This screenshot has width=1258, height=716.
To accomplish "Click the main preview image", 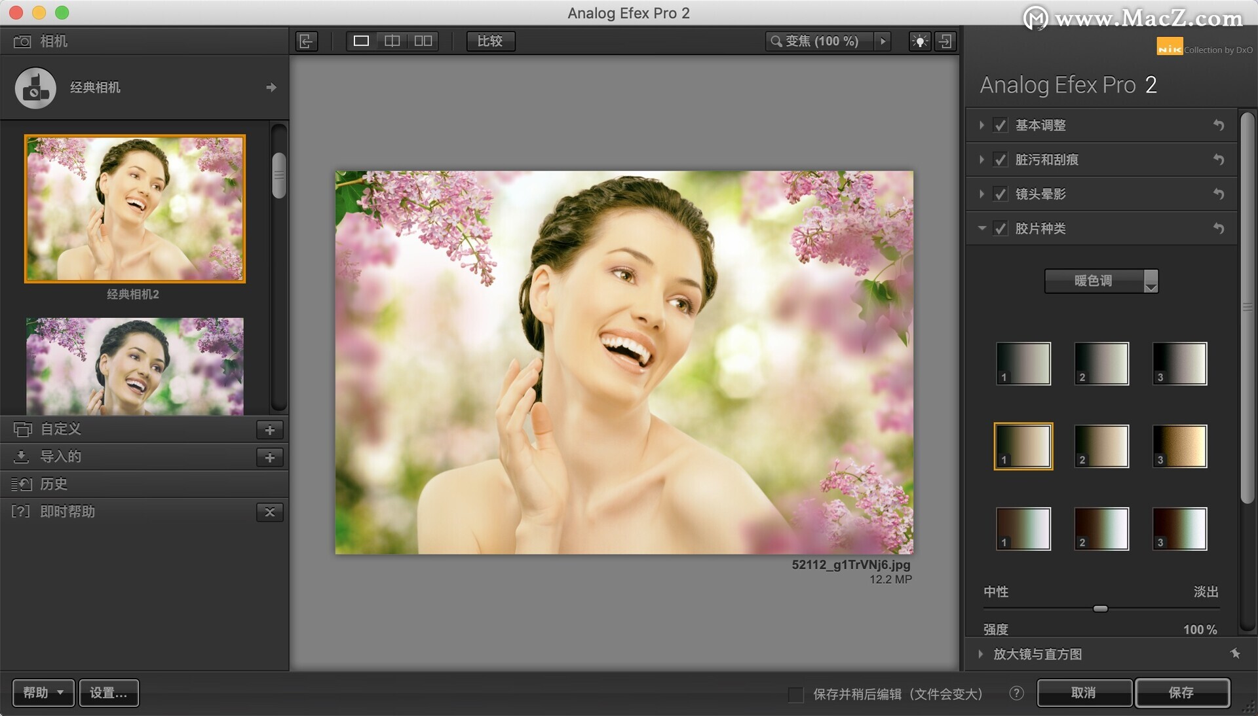I will click(624, 363).
